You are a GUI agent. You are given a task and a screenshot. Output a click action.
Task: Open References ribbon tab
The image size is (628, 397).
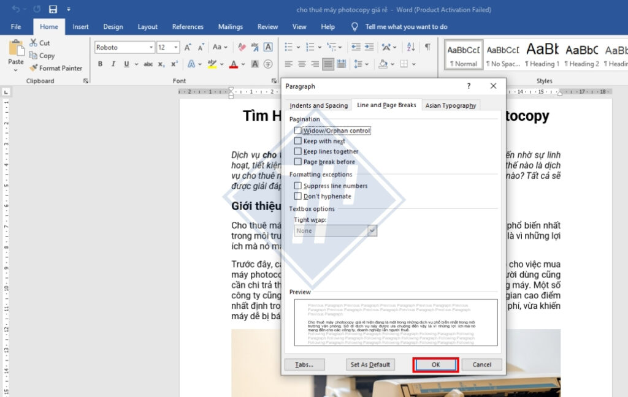(188, 26)
